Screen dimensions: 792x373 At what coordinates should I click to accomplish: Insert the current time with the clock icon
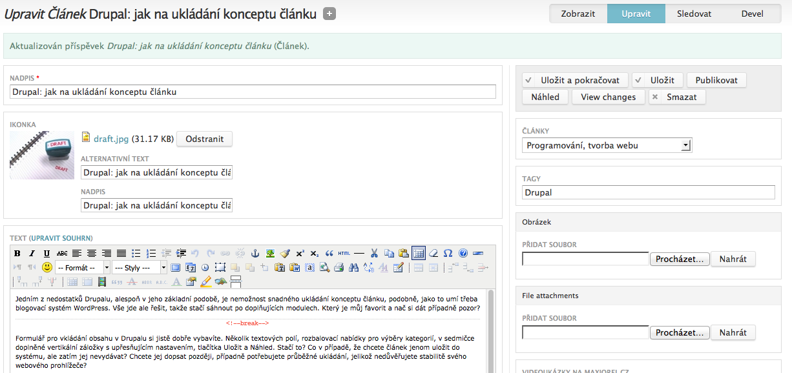point(205,267)
